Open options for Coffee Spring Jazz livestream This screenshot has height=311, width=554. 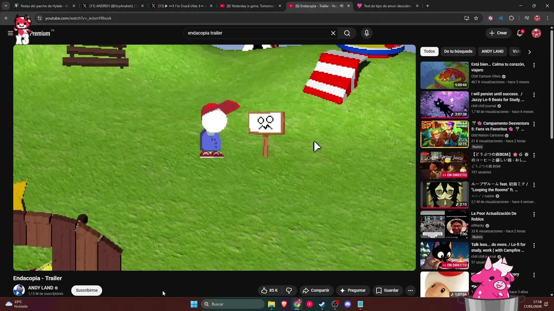[x=534, y=155]
